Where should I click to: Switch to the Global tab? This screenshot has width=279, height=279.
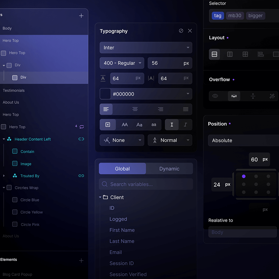point(122,169)
